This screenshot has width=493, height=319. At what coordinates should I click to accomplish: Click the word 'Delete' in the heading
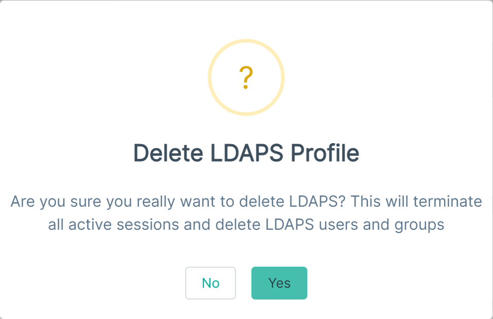pos(168,153)
